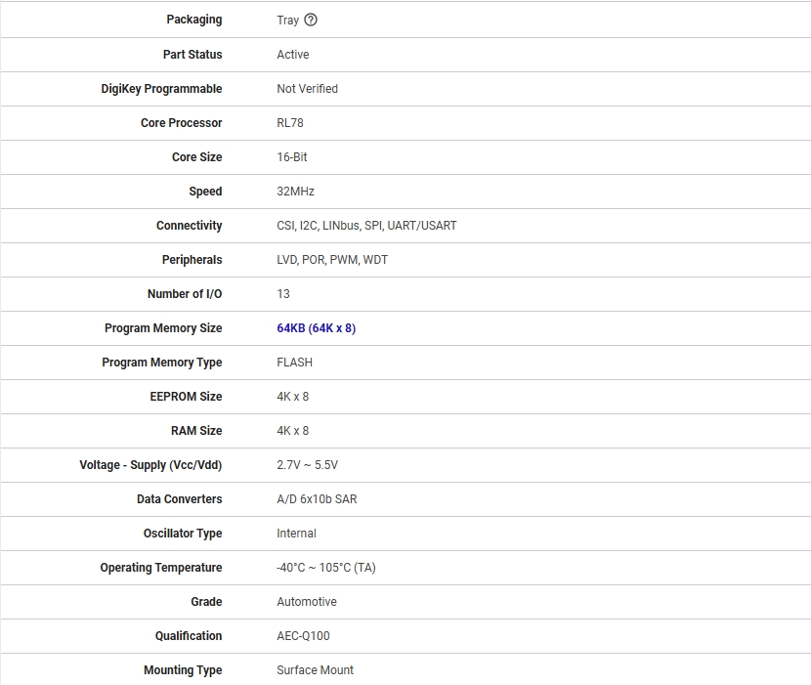Viewport: 811px width, 685px height.
Task: Select the FLASH memory type value
Action: coord(294,363)
